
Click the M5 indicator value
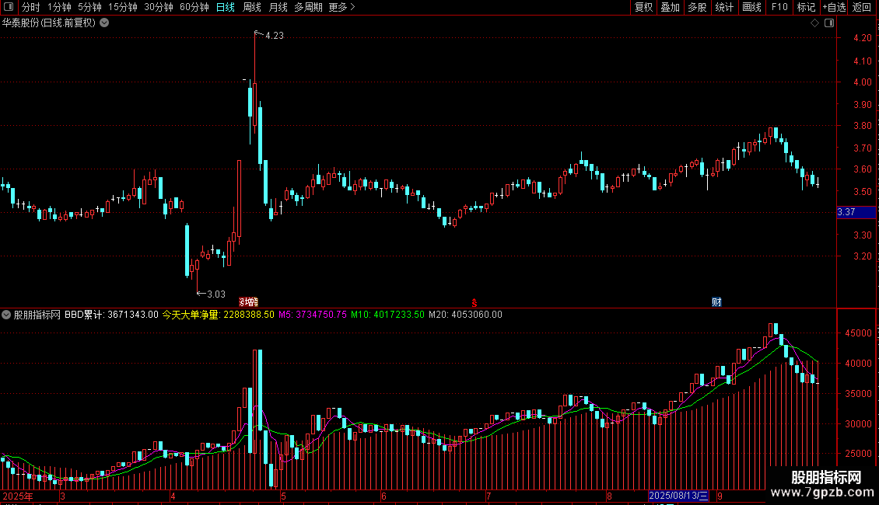[x=312, y=315]
